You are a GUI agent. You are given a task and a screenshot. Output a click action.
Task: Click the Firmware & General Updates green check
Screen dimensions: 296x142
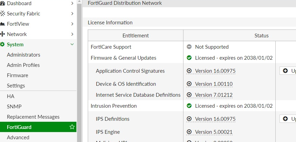click(x=189, y=58)
